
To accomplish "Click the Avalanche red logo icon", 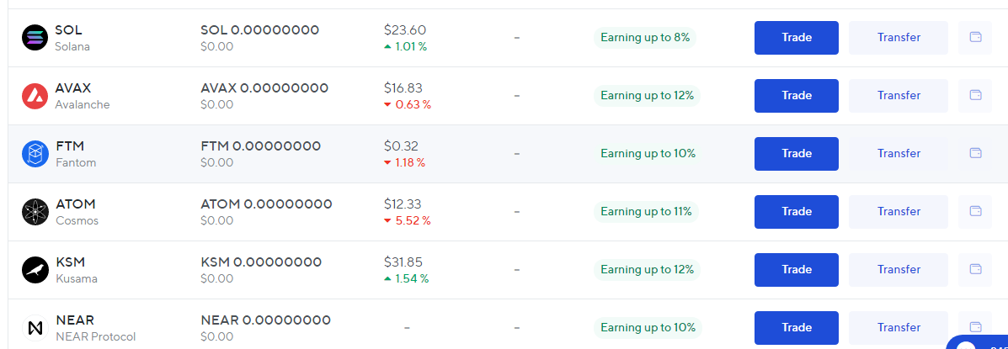I will [35, 96].
